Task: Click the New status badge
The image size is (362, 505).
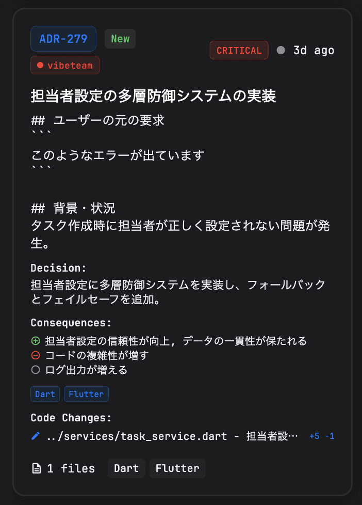Action: tap(120, 39)
